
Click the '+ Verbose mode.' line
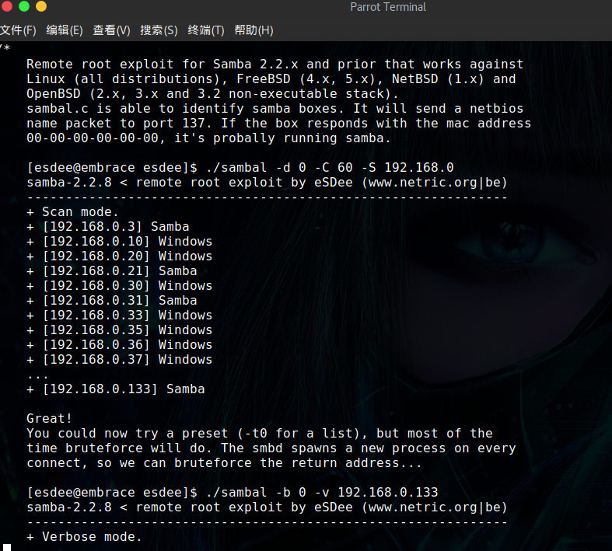click(84, 536)
